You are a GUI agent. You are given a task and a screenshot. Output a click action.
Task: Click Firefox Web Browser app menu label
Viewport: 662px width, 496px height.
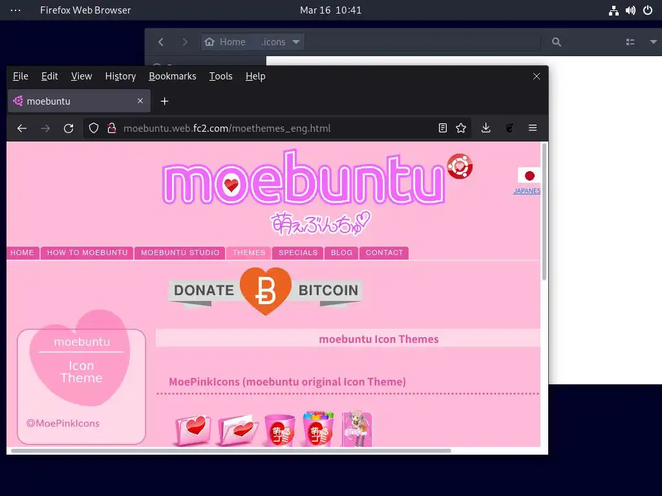(85, 10)
